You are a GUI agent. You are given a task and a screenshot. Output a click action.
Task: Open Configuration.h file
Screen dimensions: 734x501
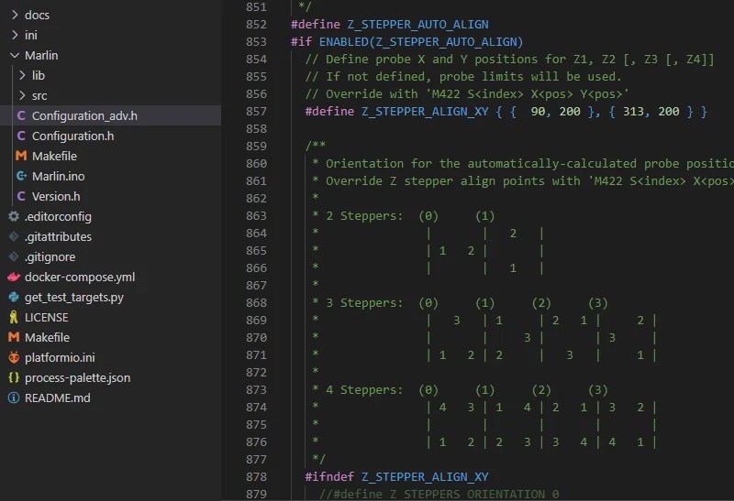point(73,136)
